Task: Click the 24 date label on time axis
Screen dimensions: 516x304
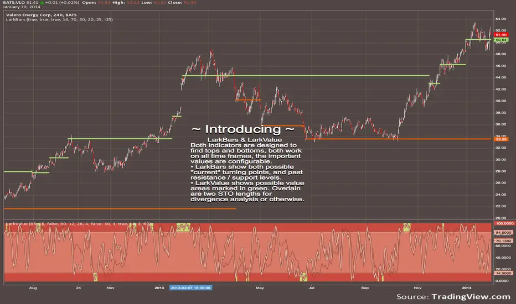Action: click(x=78, y=288)
